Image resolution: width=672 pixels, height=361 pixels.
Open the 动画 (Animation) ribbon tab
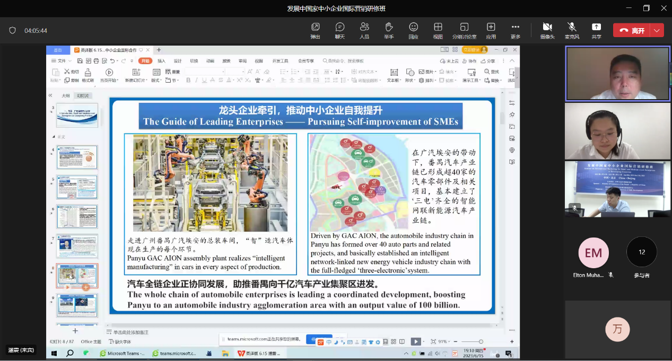tap(210, 61)
